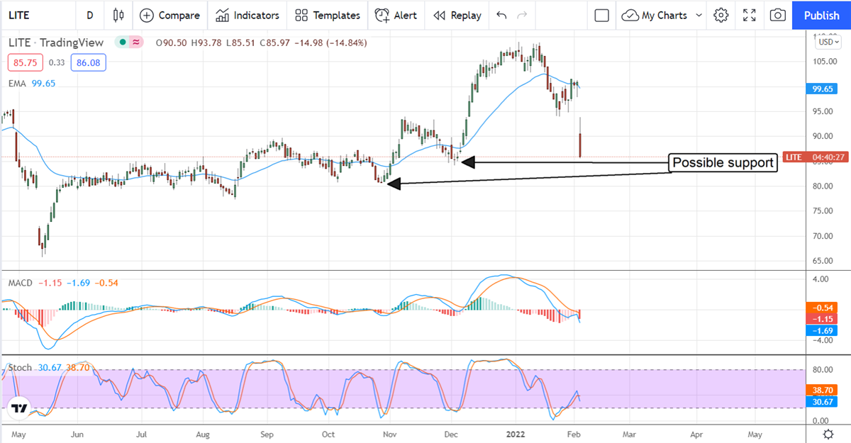Start bar Replay mode
Viewport: 851px width, 443px height.
pyautogui.click(x=457, y=15)
